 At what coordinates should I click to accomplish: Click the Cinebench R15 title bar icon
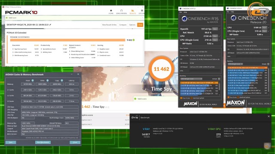[180, 9]
